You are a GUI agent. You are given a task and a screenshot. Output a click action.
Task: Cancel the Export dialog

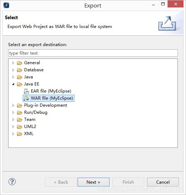tap(163, 182)
